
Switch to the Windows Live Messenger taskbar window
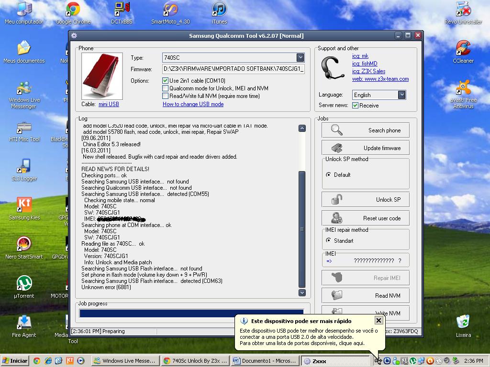(126, 361)
